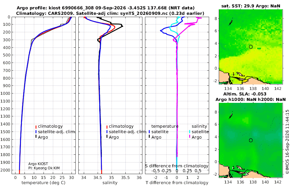Click the float position circle on SST map
Viewport: 290px width, 187px height.
(x=251, y=47)
